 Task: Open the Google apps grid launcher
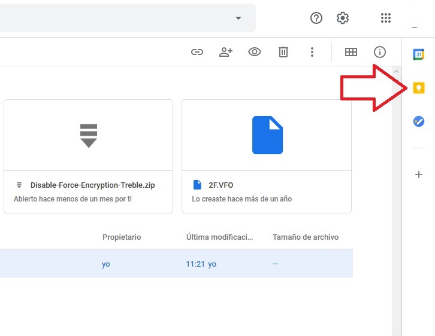[x=386, y=18]
